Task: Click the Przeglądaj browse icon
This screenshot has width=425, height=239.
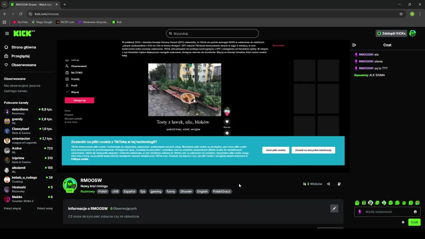Action: point(6,56)
